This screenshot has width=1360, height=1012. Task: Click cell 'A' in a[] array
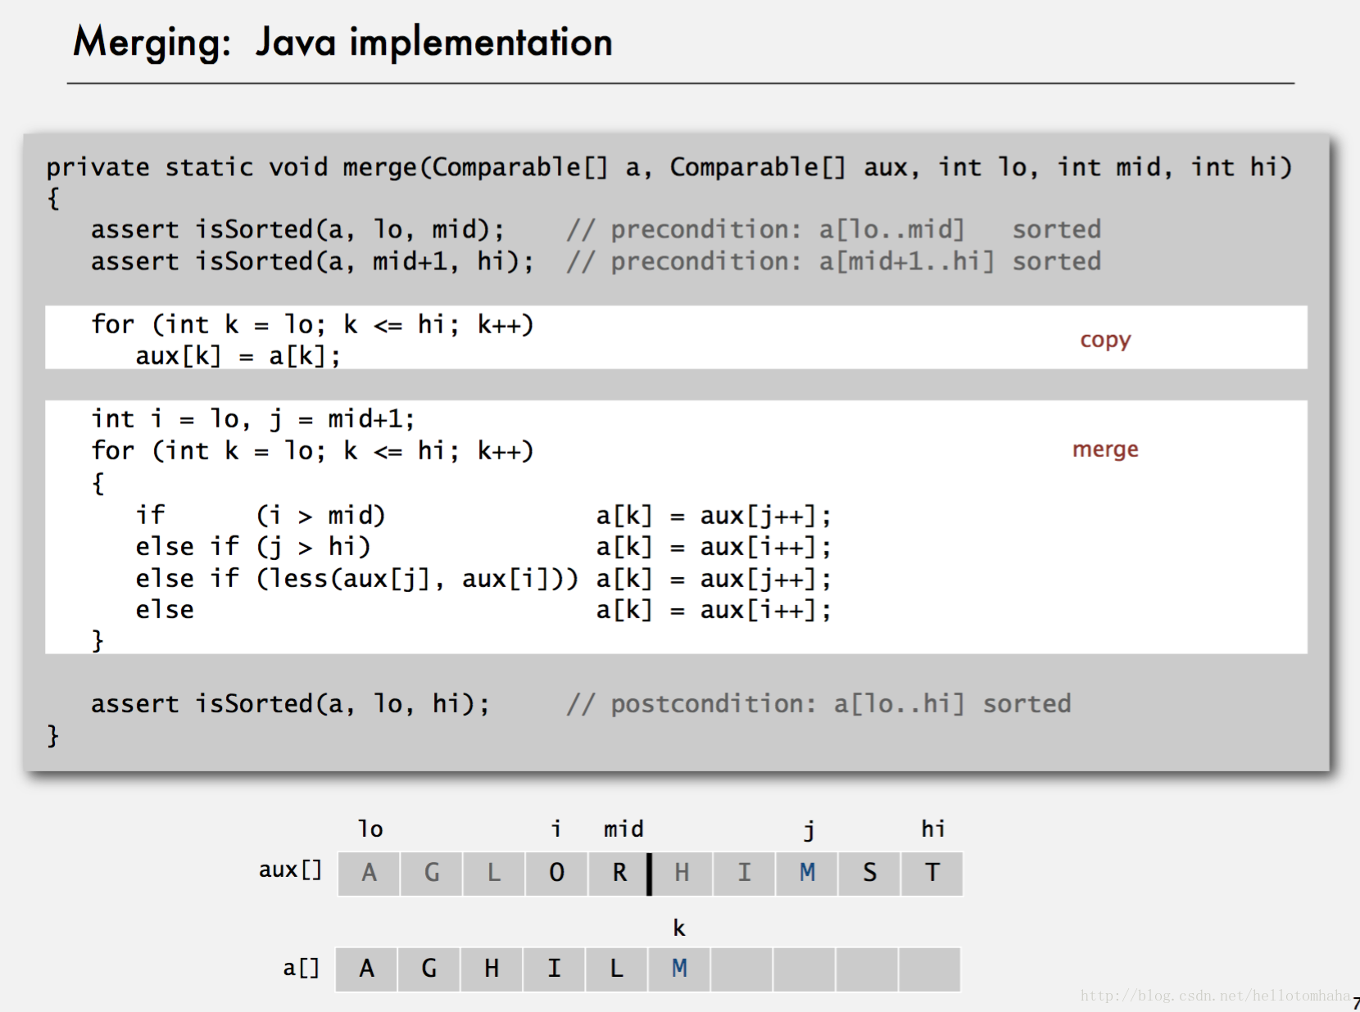367,969
